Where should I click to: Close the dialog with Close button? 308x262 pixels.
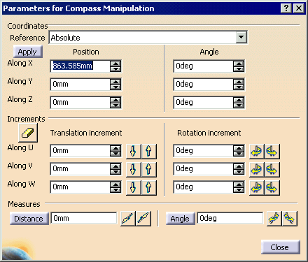280,247
